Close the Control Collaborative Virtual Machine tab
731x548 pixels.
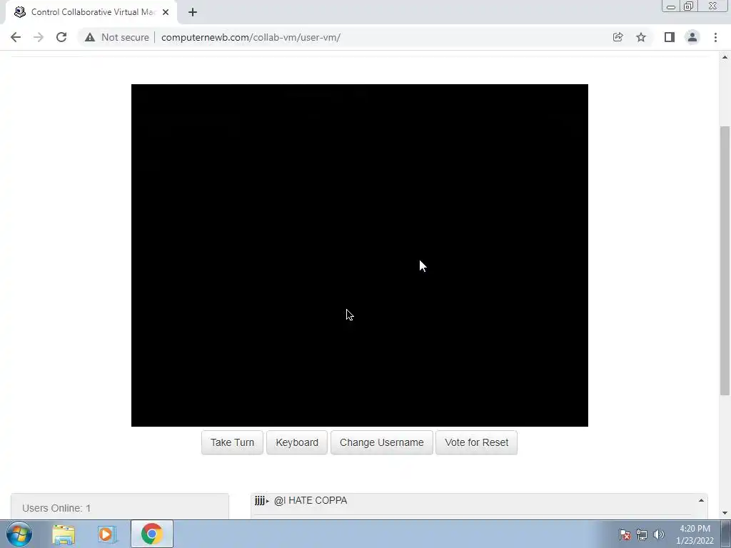(166, 12)
